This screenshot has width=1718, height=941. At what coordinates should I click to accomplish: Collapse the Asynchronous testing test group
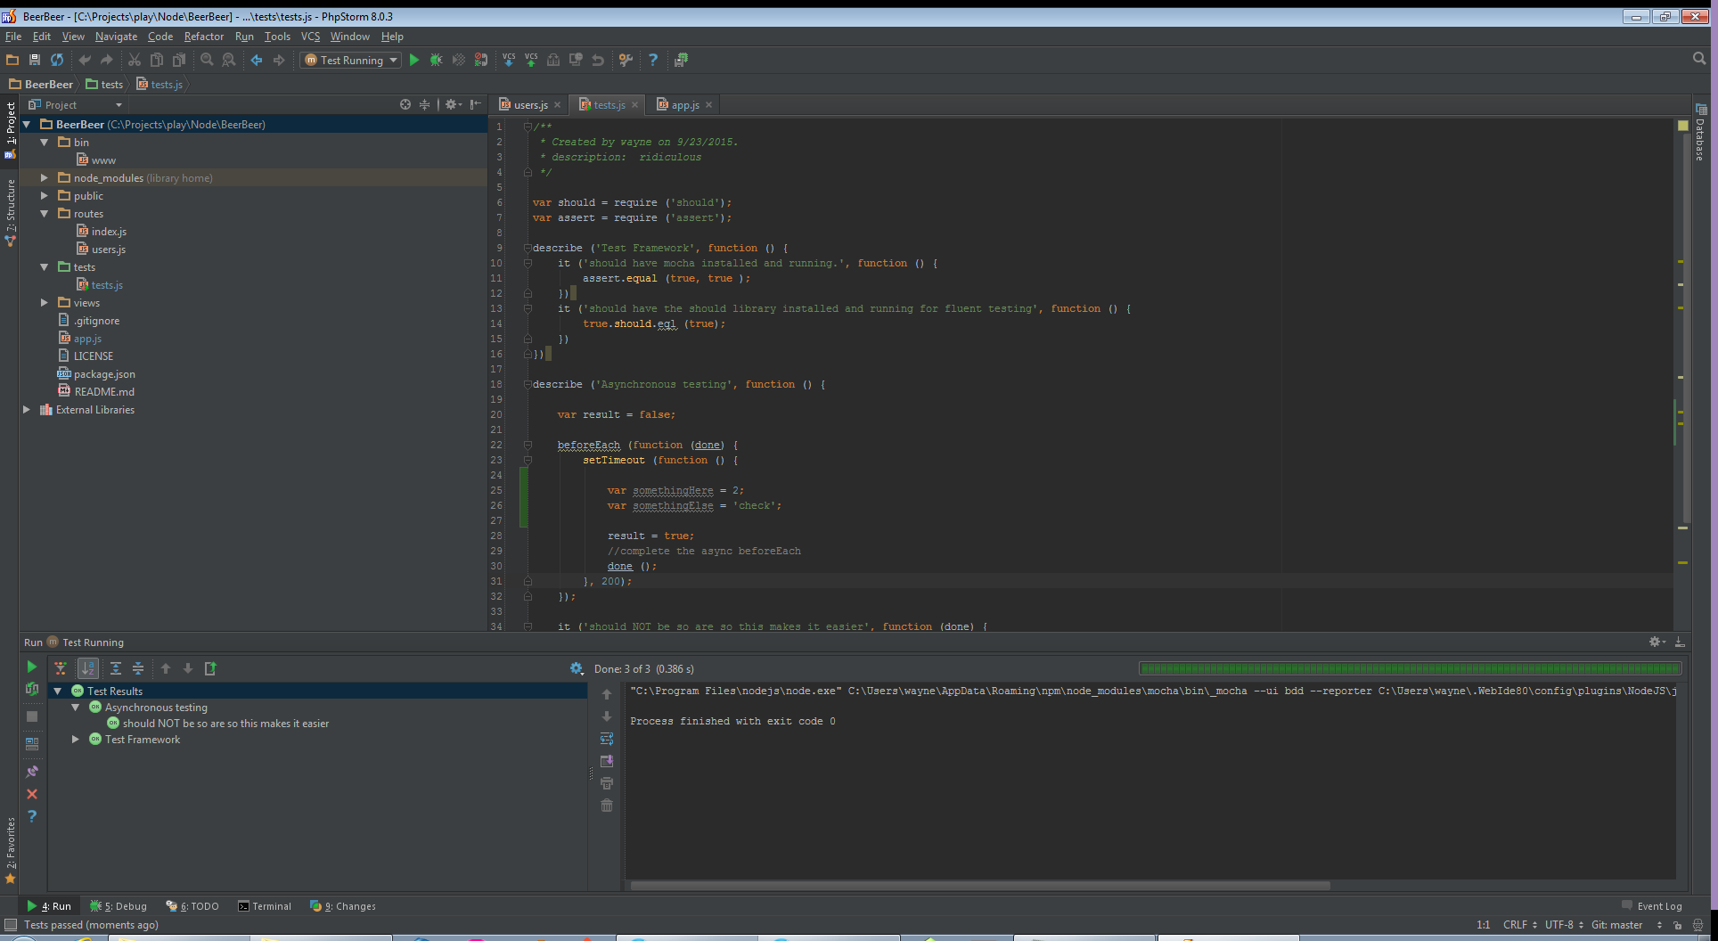pos(75,707)
